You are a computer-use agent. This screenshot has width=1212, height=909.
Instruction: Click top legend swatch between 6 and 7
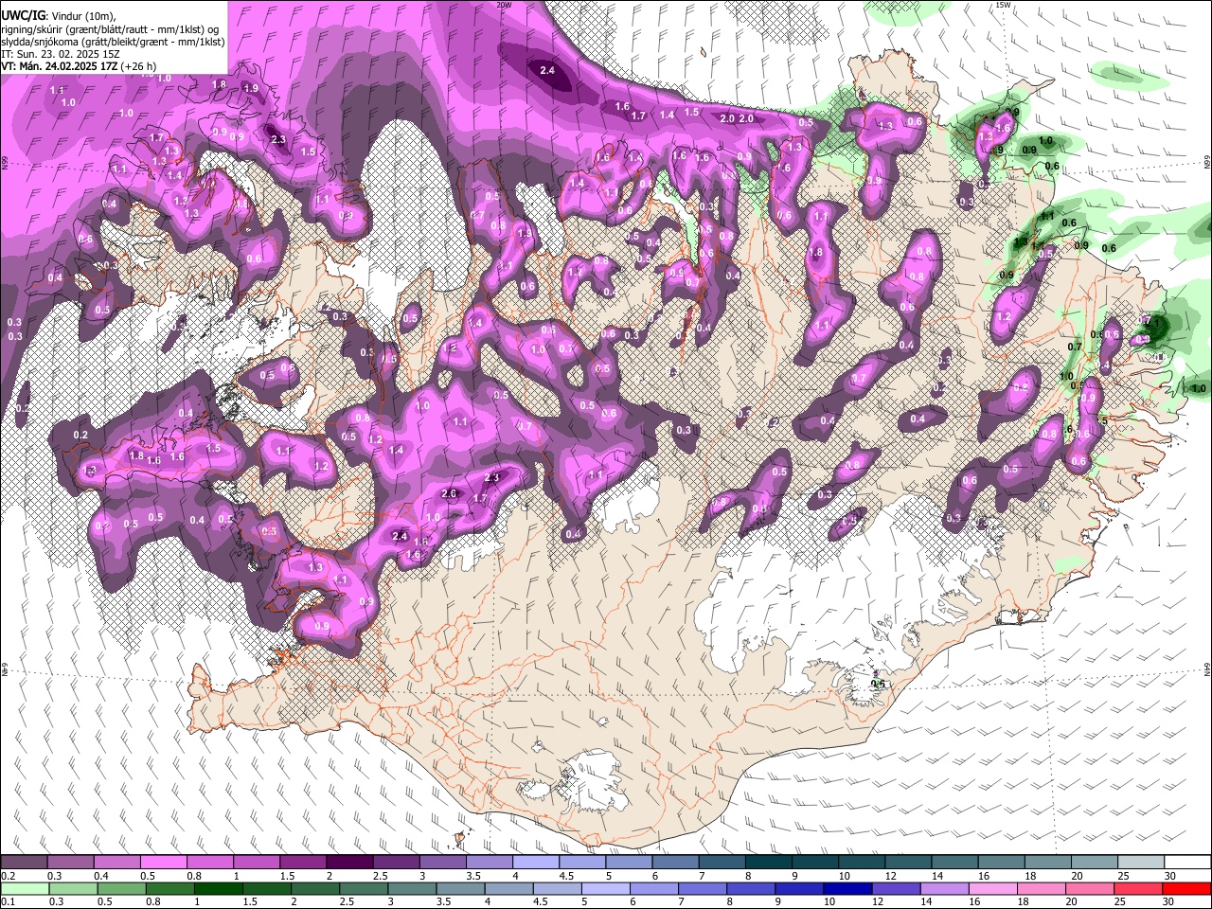(x=675, y=863)
